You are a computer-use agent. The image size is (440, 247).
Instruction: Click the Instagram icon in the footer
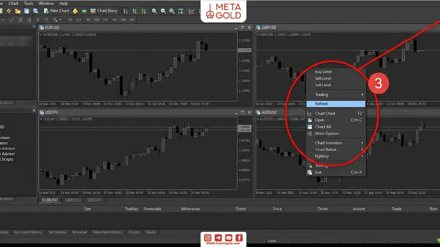tap(208, 238)
